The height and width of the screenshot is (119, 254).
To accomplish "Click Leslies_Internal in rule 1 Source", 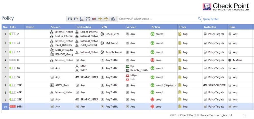I will 64,36.
